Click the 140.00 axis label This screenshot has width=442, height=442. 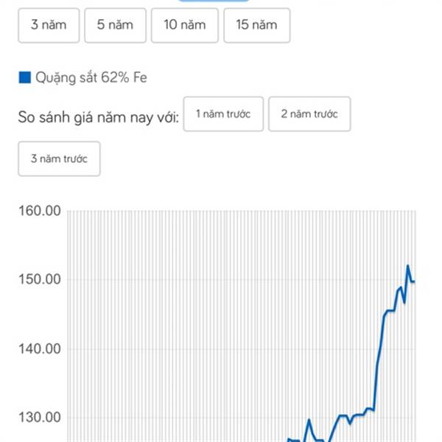click(x=40, y=348)
